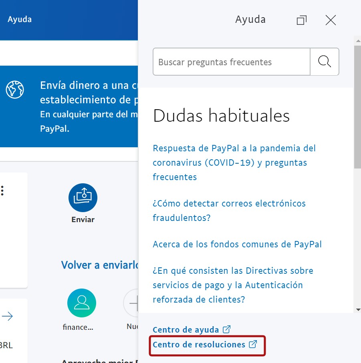Go to Centro de resoluciones
The width and height of the screenshot is (361, 363).
click(199, 345)
